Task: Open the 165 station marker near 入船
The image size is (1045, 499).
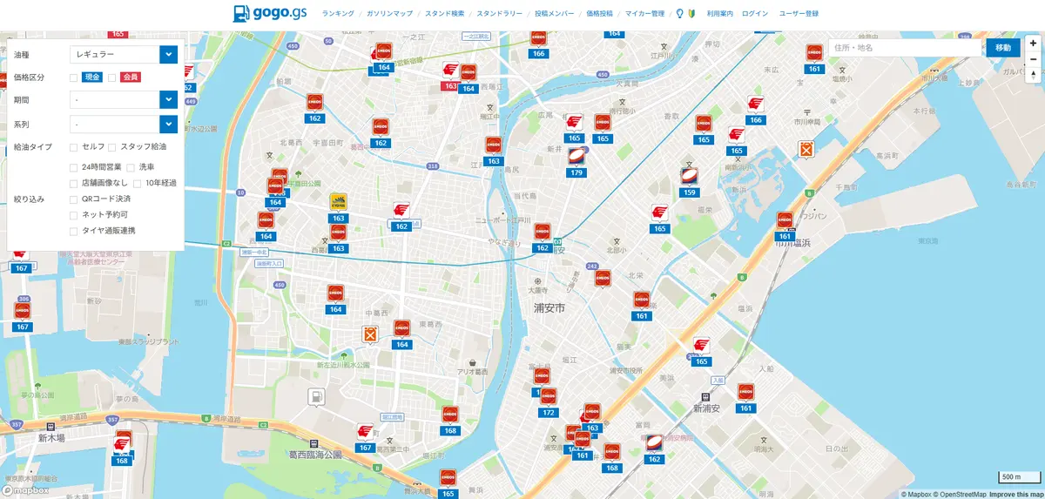Action: (702, 350)
